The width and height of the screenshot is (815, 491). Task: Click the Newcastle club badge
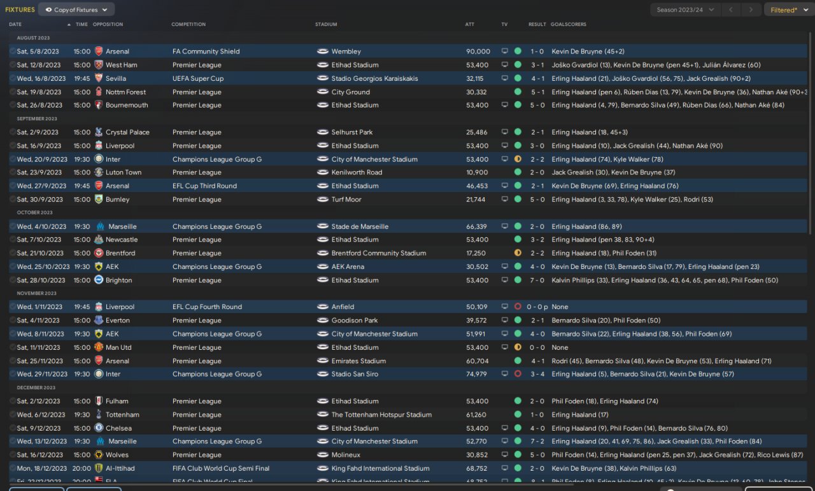point(99,240)
